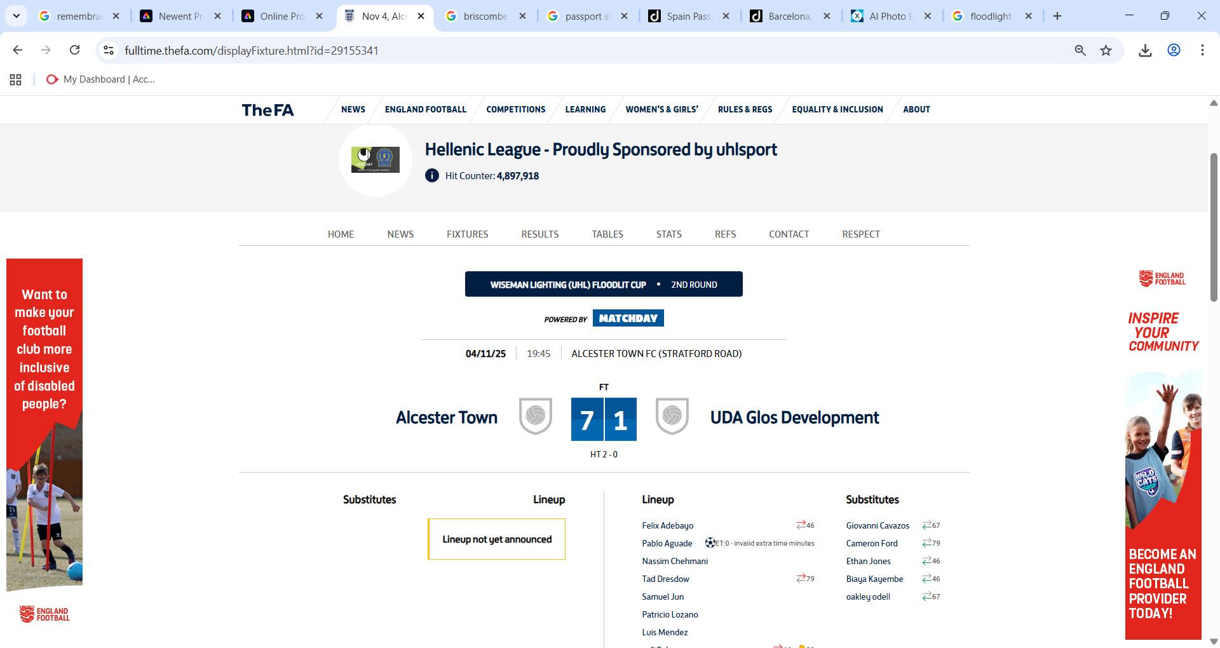
Task: Open ENGLAND FOOTBALL in the top menu
Action: 426,109
